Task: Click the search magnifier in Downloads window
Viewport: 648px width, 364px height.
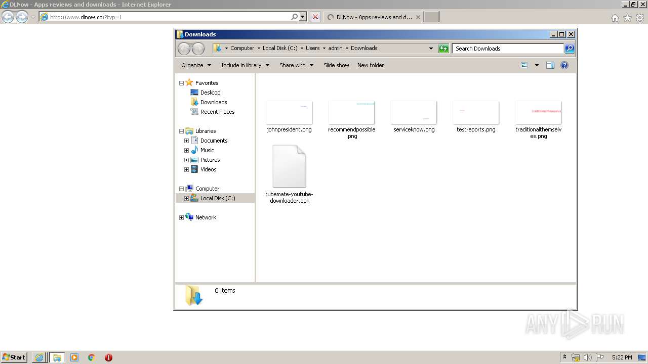Action: pyautogui.click(x=570, y=49)
